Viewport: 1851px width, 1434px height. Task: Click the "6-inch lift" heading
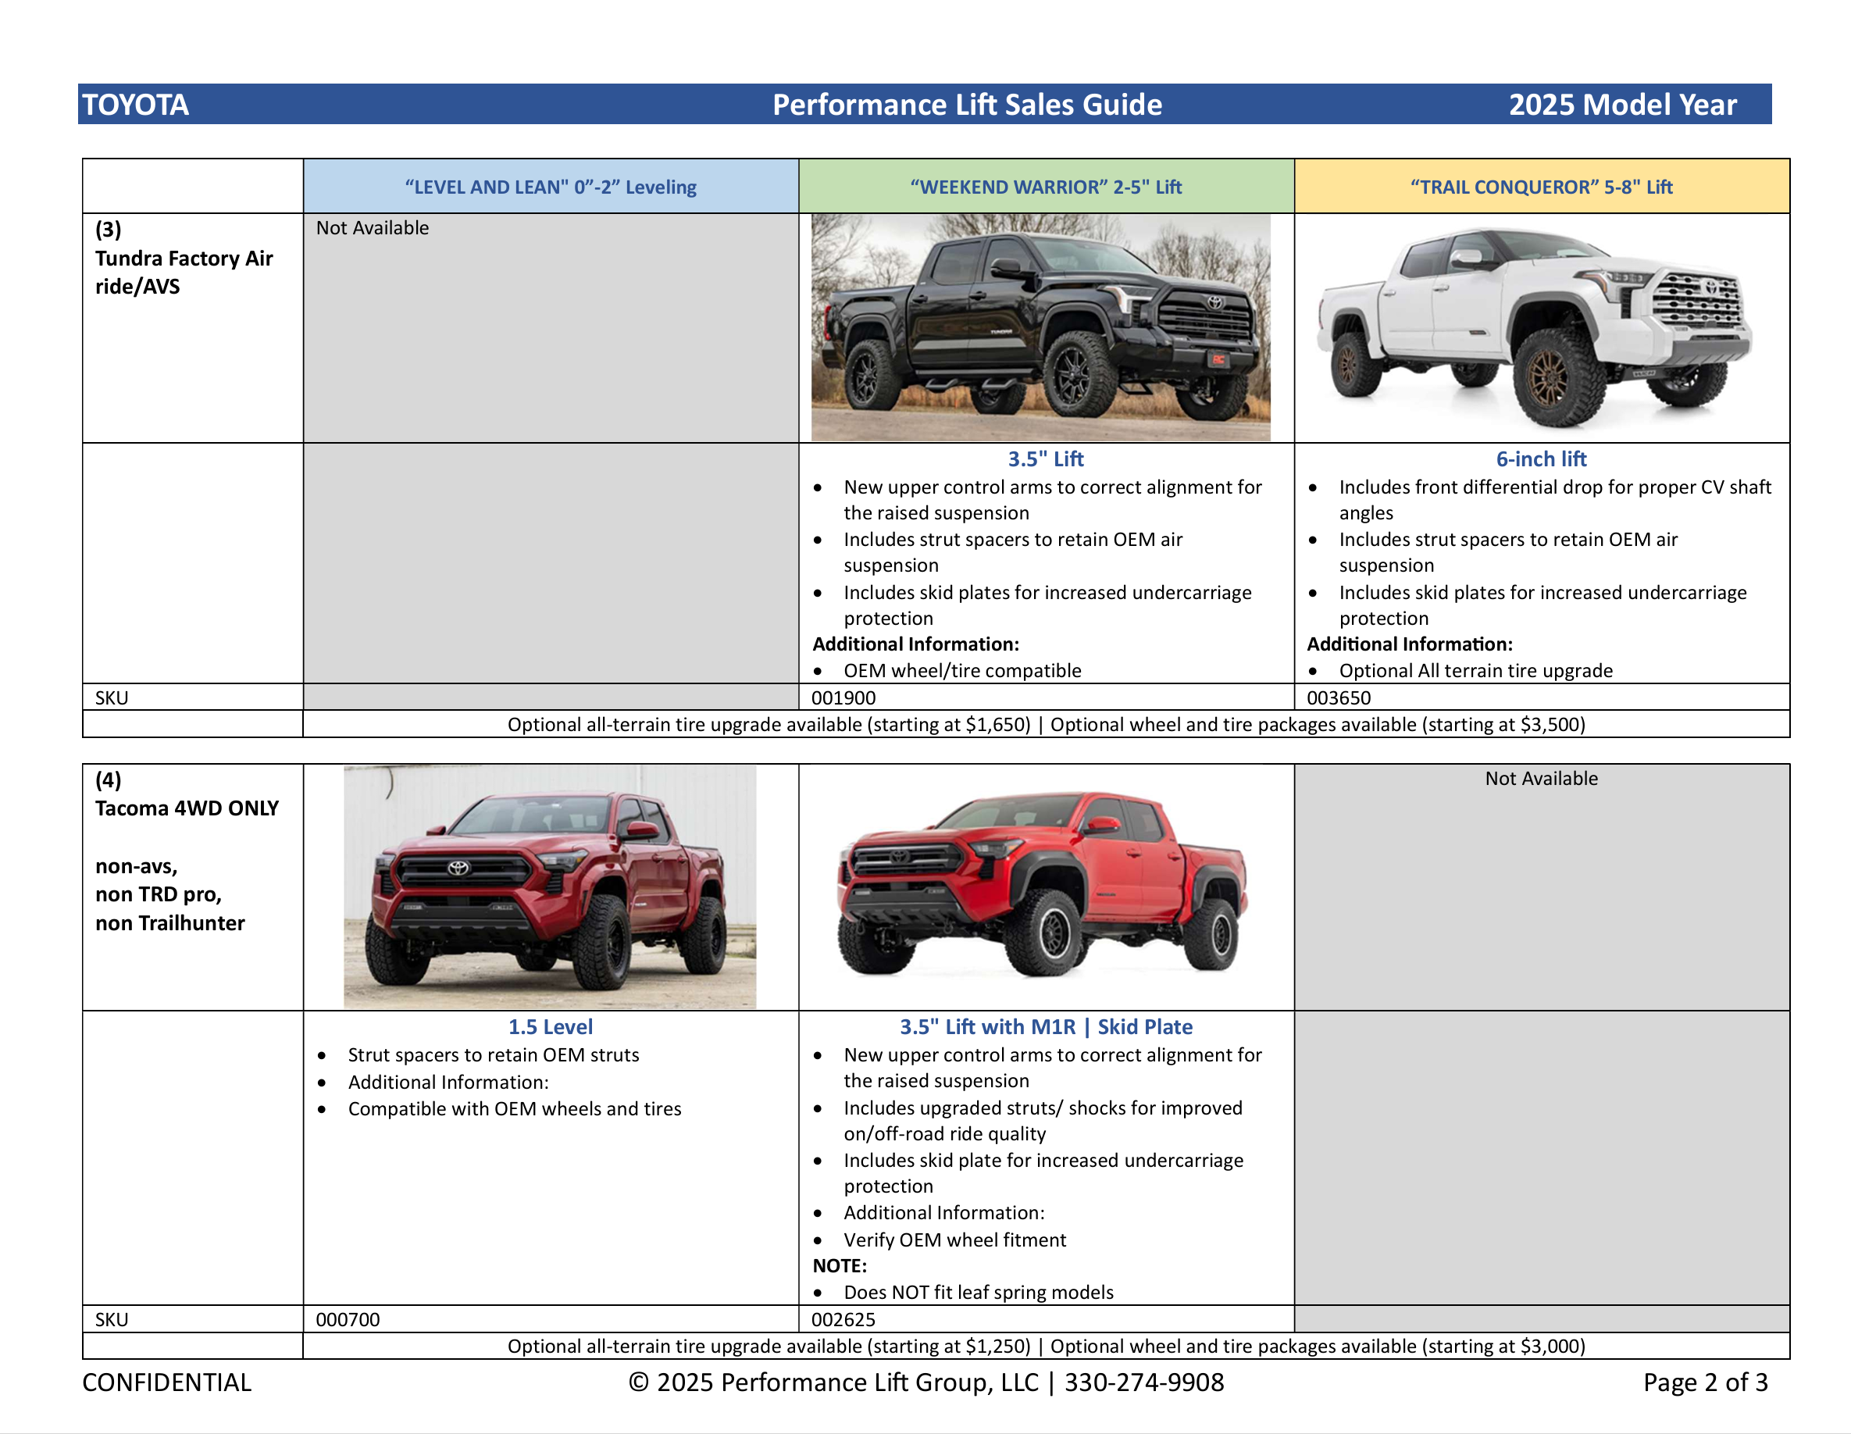[1541, 458]
